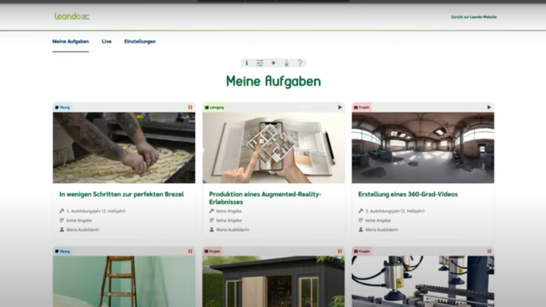Click the play icon on the Augmented-Reality card
The width and height of the screenshot is (546, 307).
point(340,107)
